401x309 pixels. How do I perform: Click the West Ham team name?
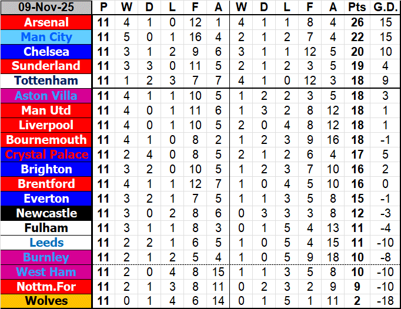[46, 272]
